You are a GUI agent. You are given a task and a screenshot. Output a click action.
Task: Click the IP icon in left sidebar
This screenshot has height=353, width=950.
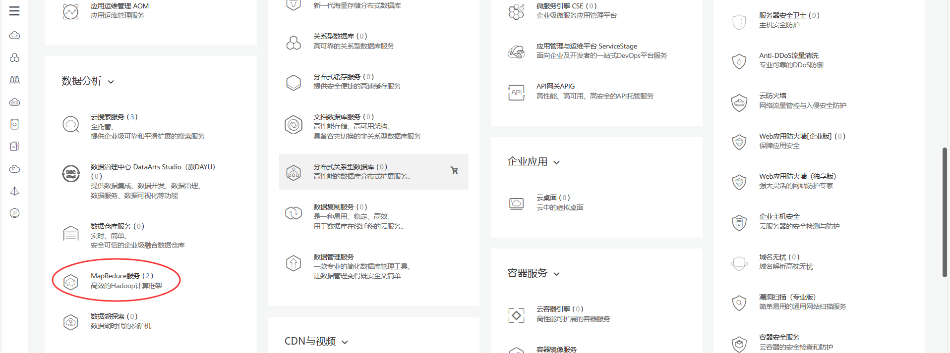[14, 213]
